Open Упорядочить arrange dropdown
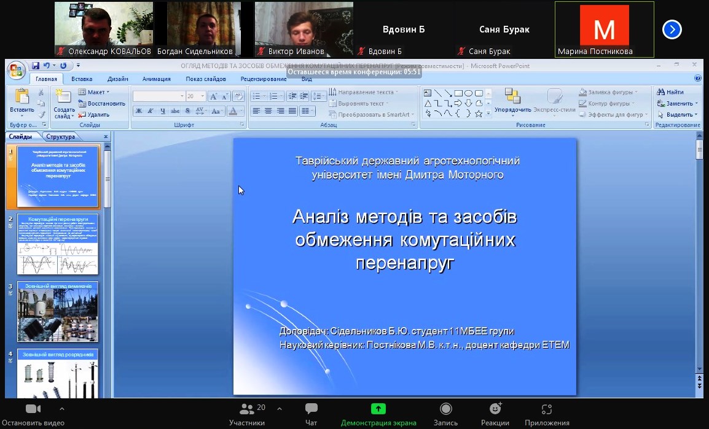The image size is (709, 429). tap(513, 101)
